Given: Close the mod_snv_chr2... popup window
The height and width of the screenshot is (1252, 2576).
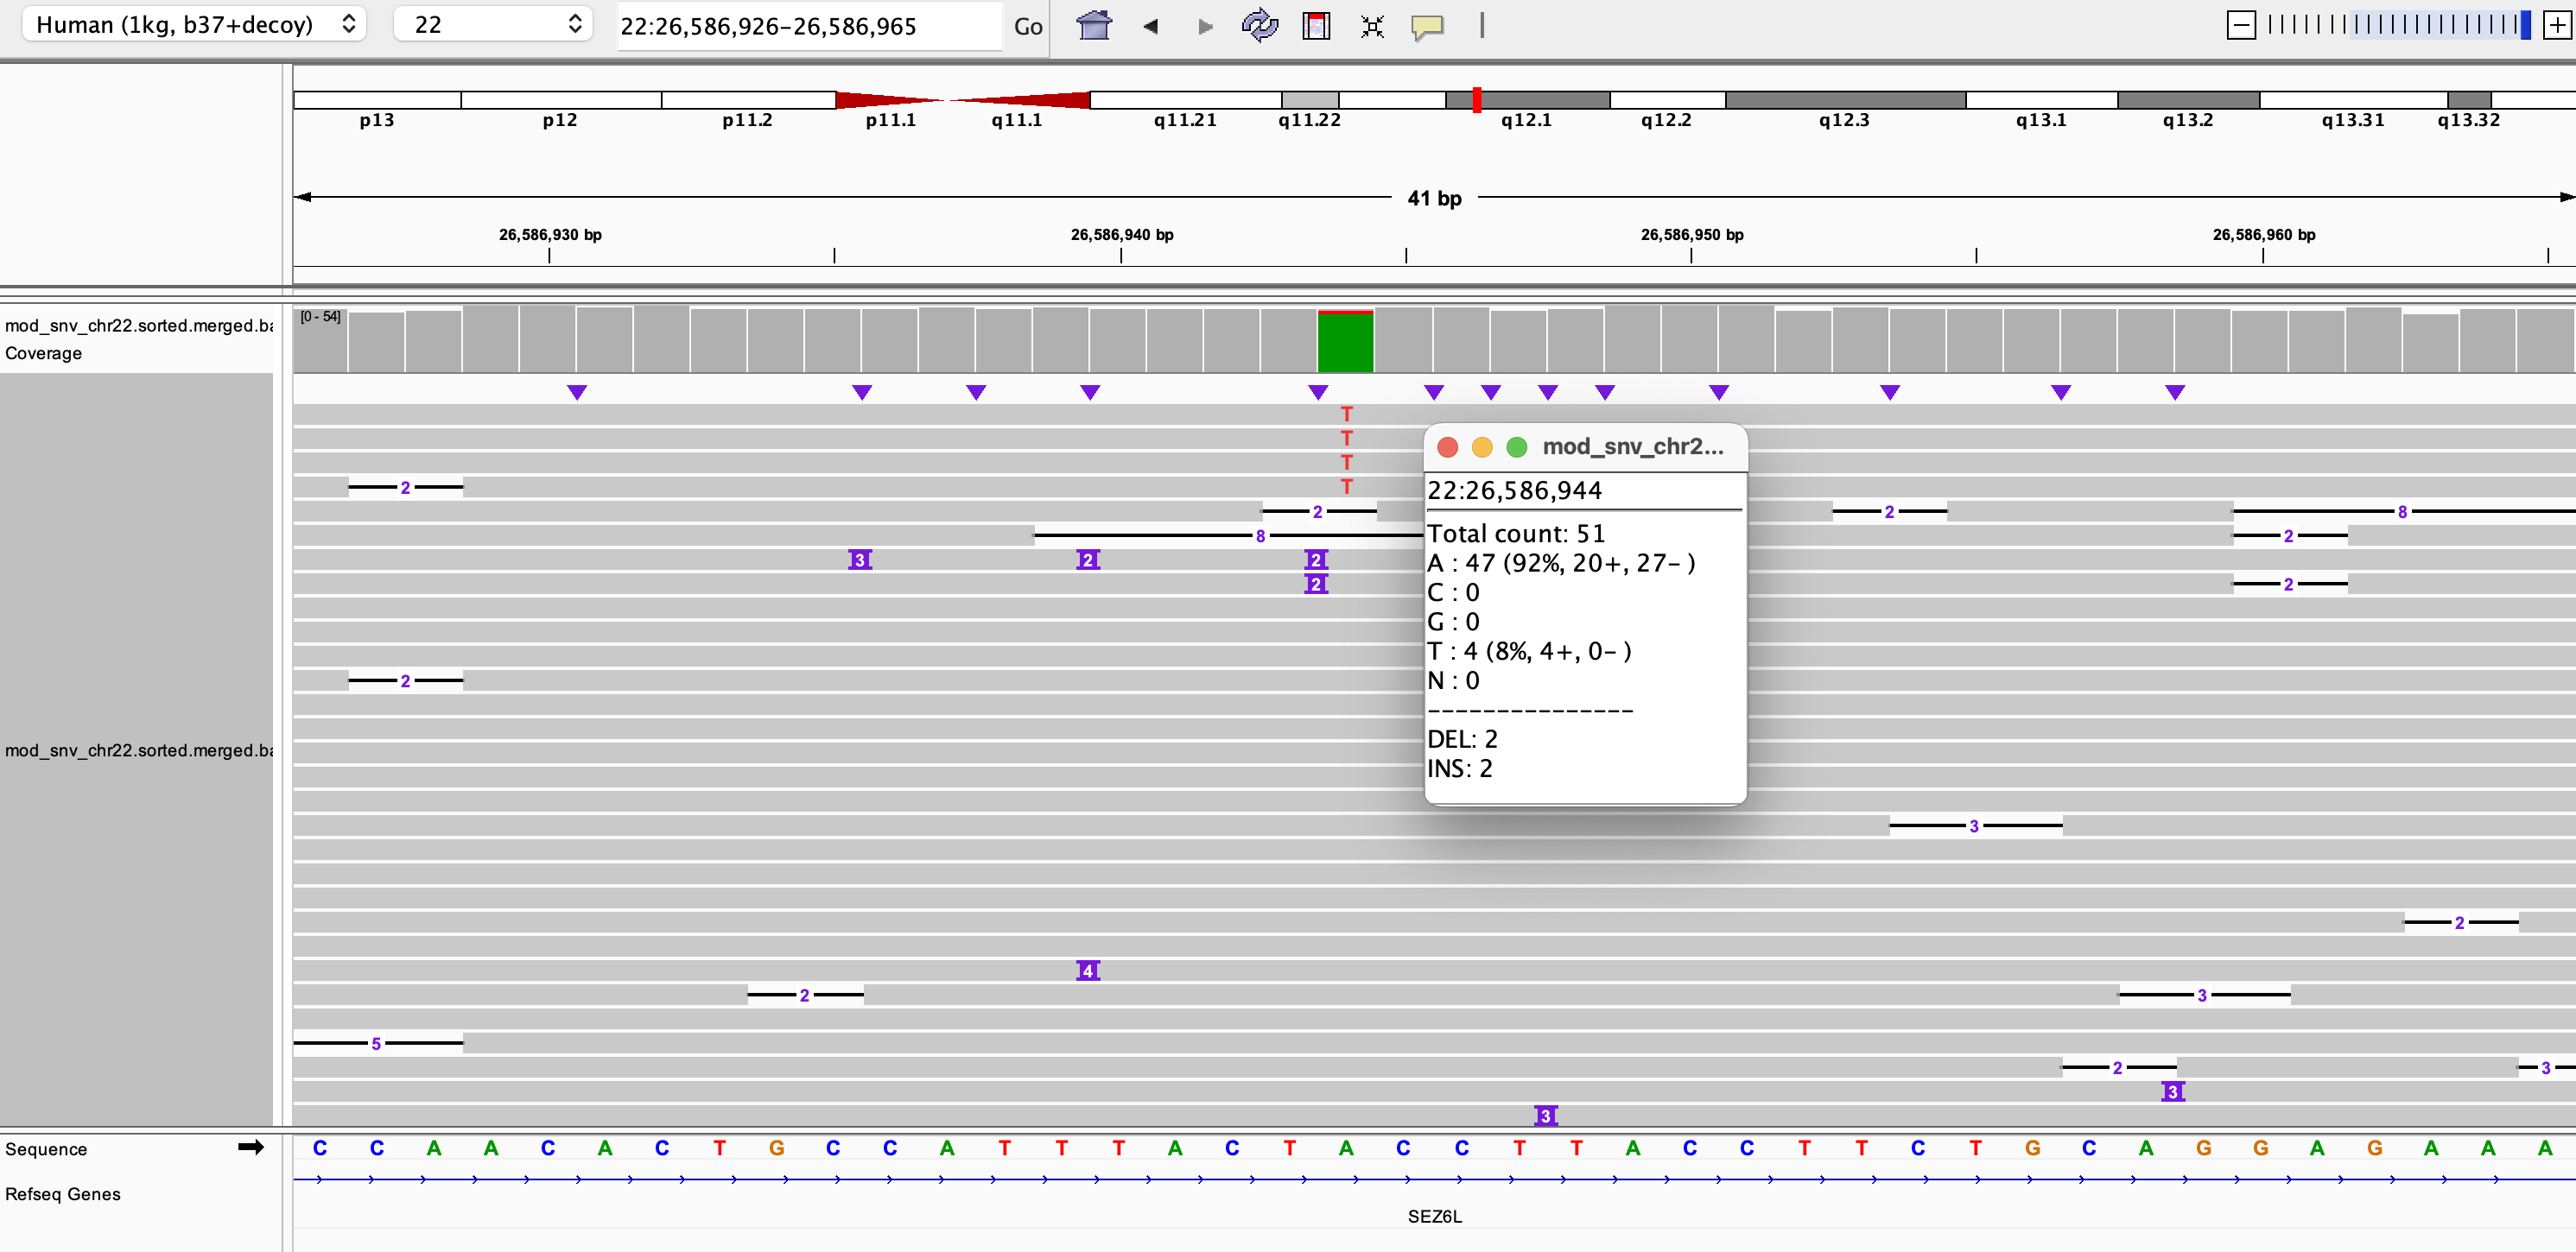Looking at the screenshot, I should (x=1447, y=446).
